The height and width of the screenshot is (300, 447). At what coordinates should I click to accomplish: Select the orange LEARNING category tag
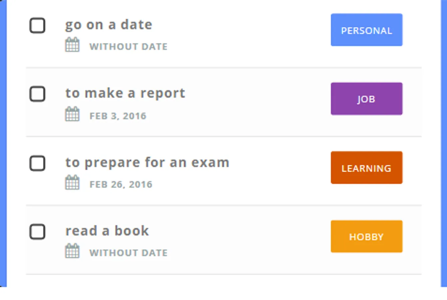[366, 168]
